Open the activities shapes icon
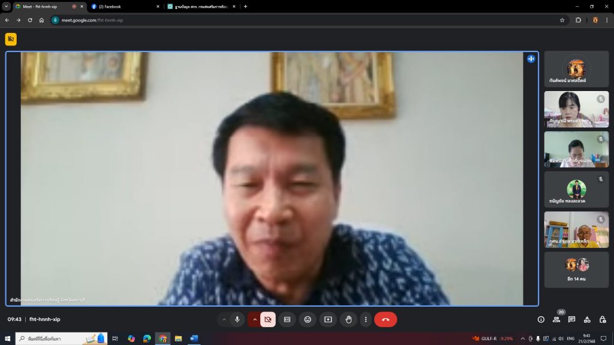 [x=587, y=320]
